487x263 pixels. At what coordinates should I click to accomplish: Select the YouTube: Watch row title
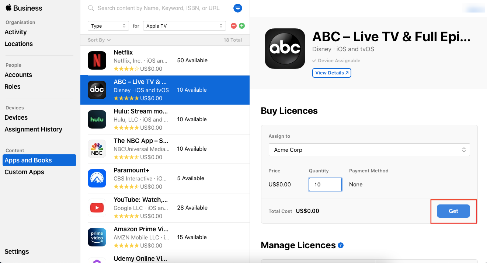pos(141,200)
